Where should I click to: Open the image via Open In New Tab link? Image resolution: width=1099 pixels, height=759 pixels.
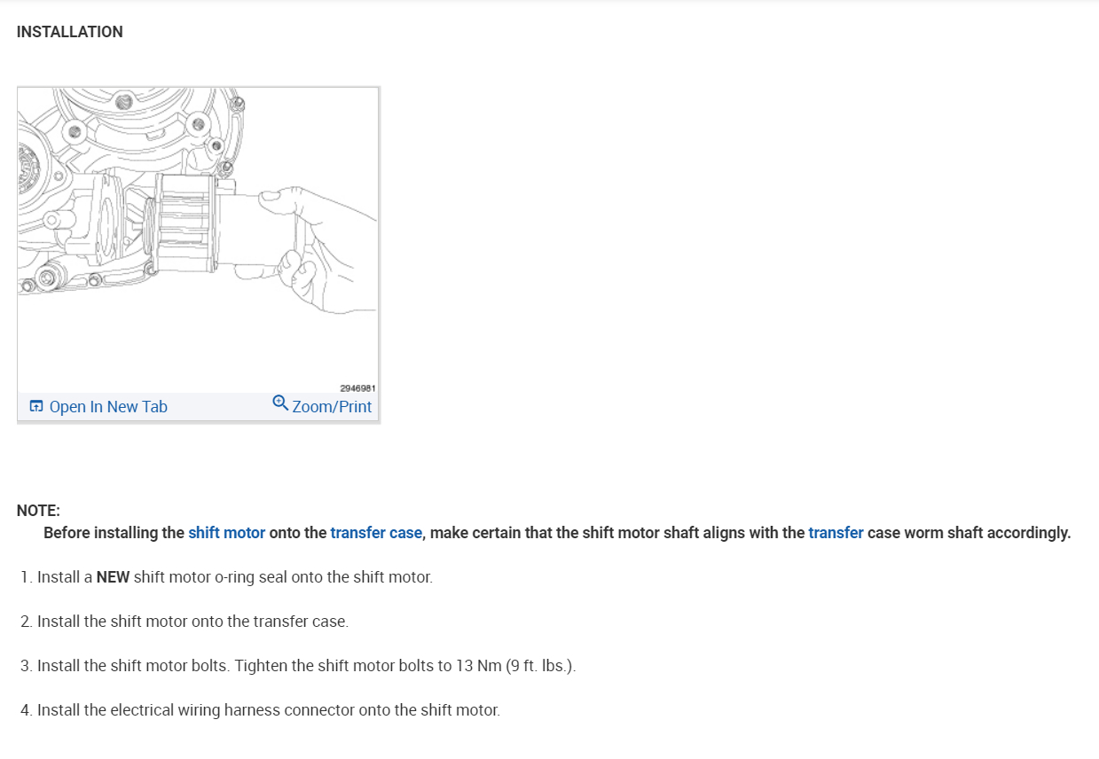tap(108, 407)
